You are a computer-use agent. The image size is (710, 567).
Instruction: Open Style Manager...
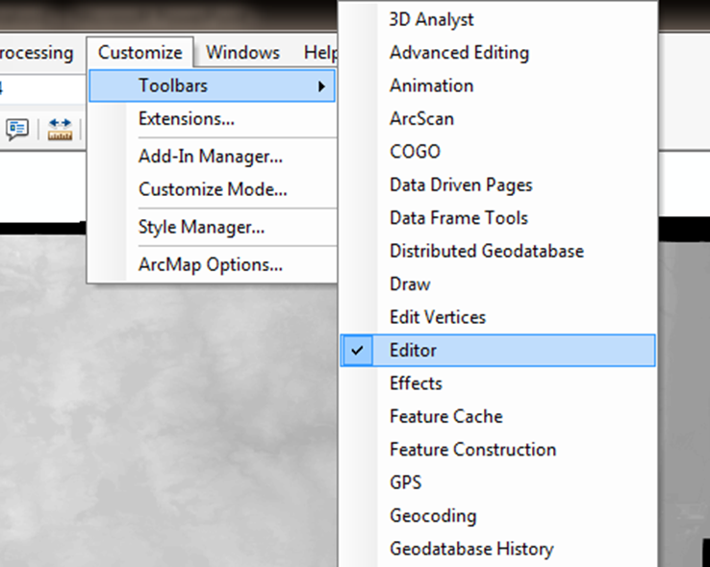click(x=201, y=227)
